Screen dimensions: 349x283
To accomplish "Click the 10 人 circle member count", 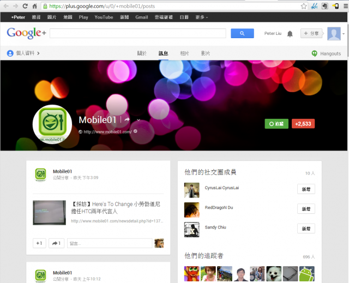I will point(310,173).
